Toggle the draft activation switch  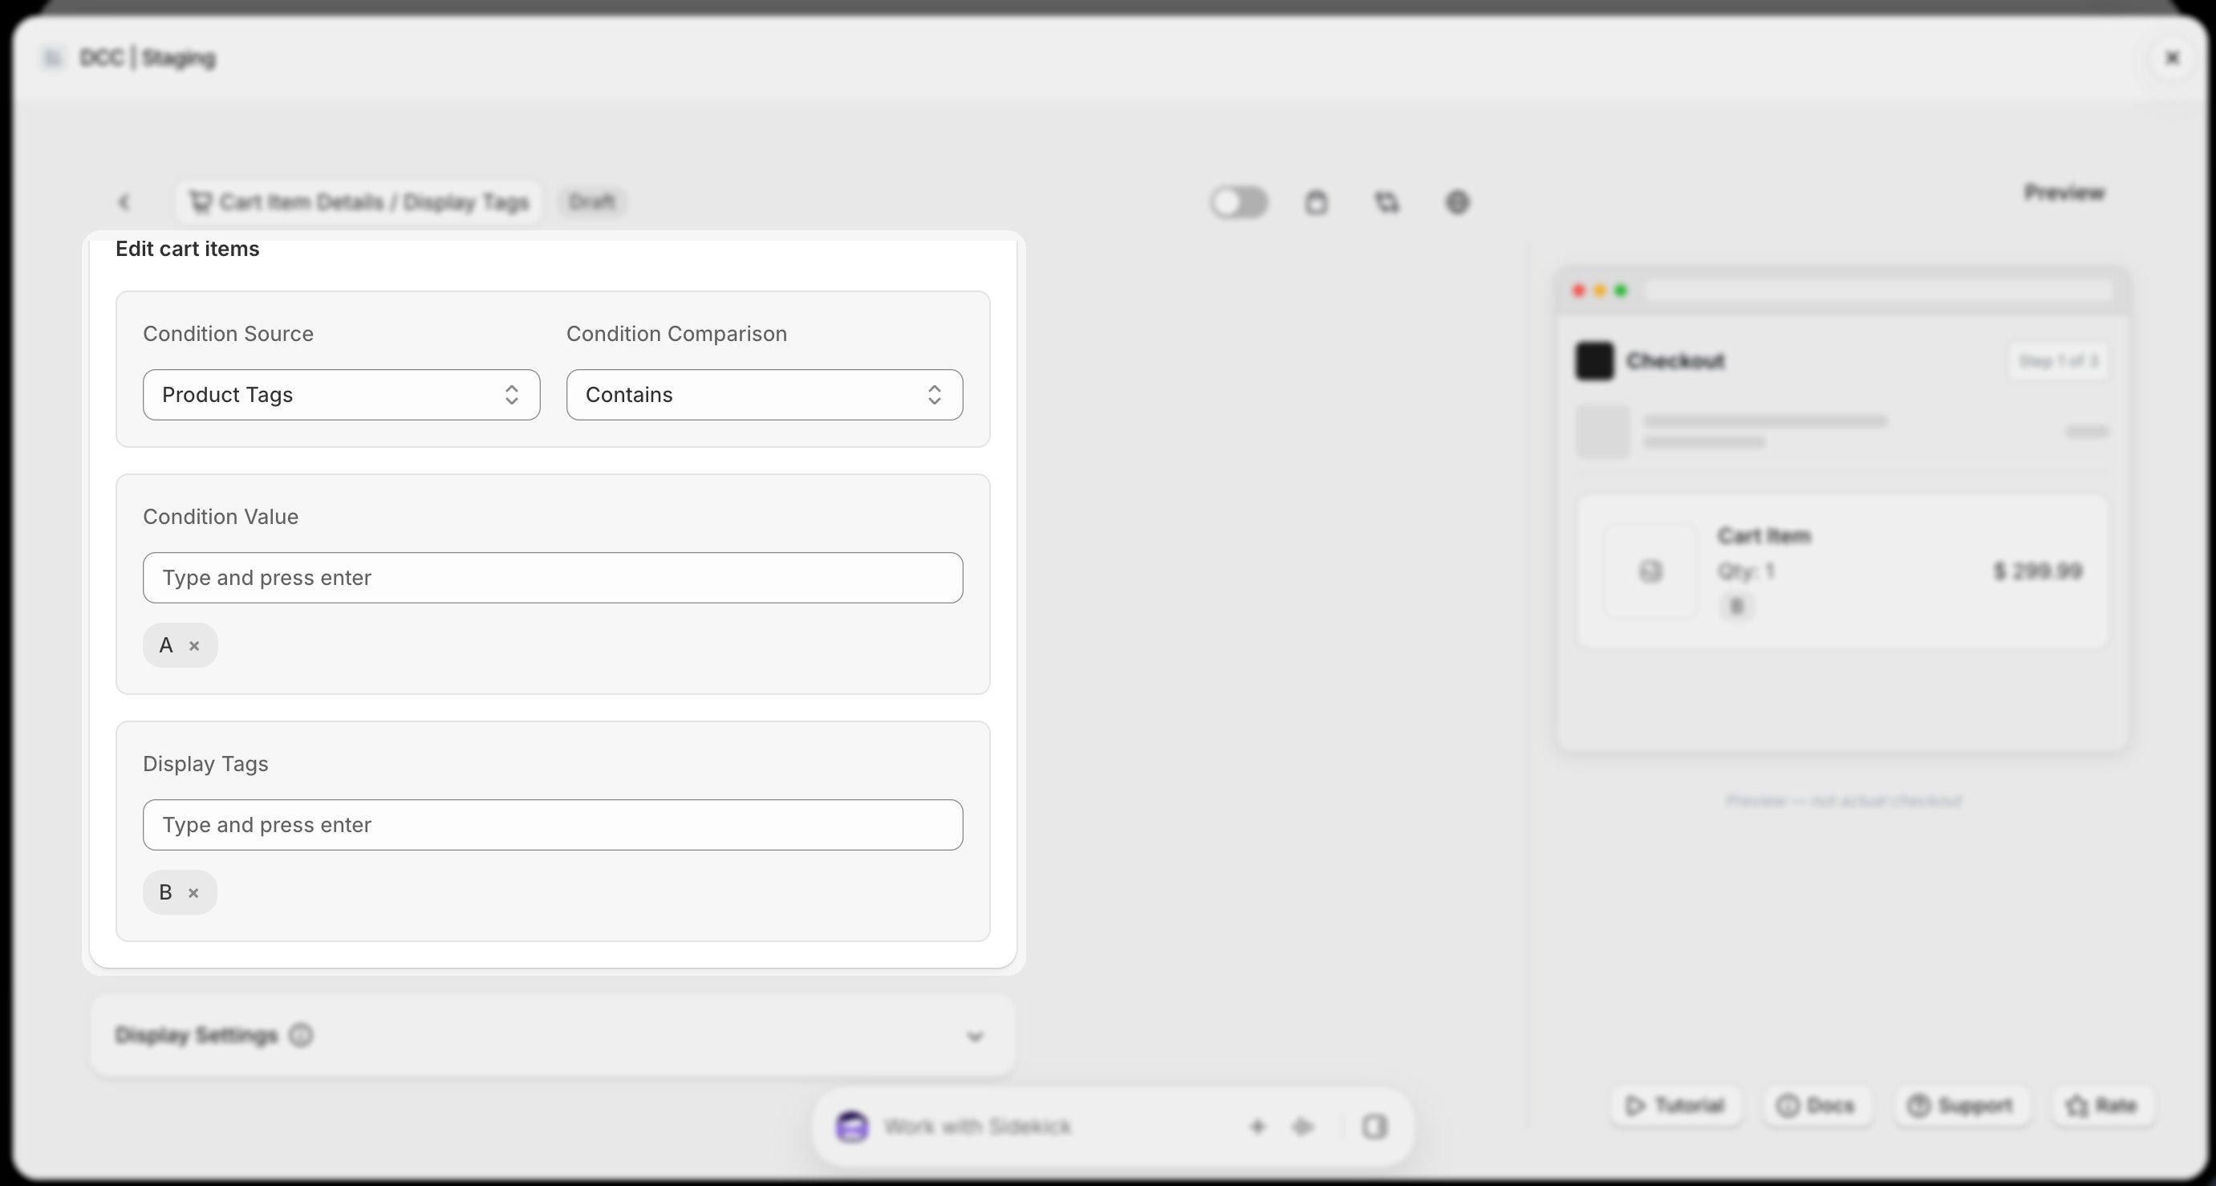[x=1240, y=202]
